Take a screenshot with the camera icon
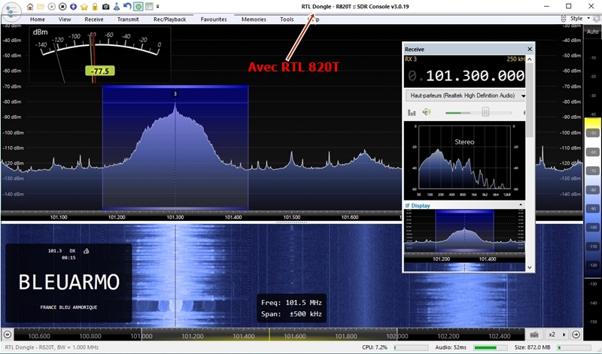The image size is (602, 354). 105,7
